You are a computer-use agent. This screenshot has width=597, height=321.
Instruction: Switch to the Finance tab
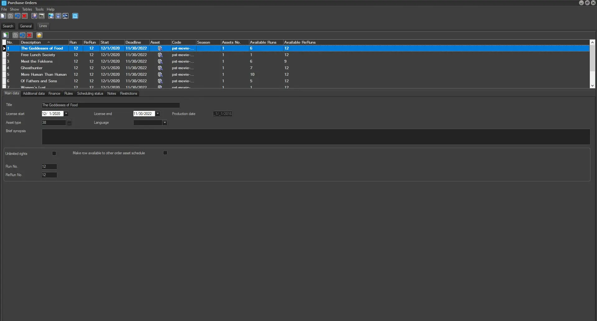[54, 93]
